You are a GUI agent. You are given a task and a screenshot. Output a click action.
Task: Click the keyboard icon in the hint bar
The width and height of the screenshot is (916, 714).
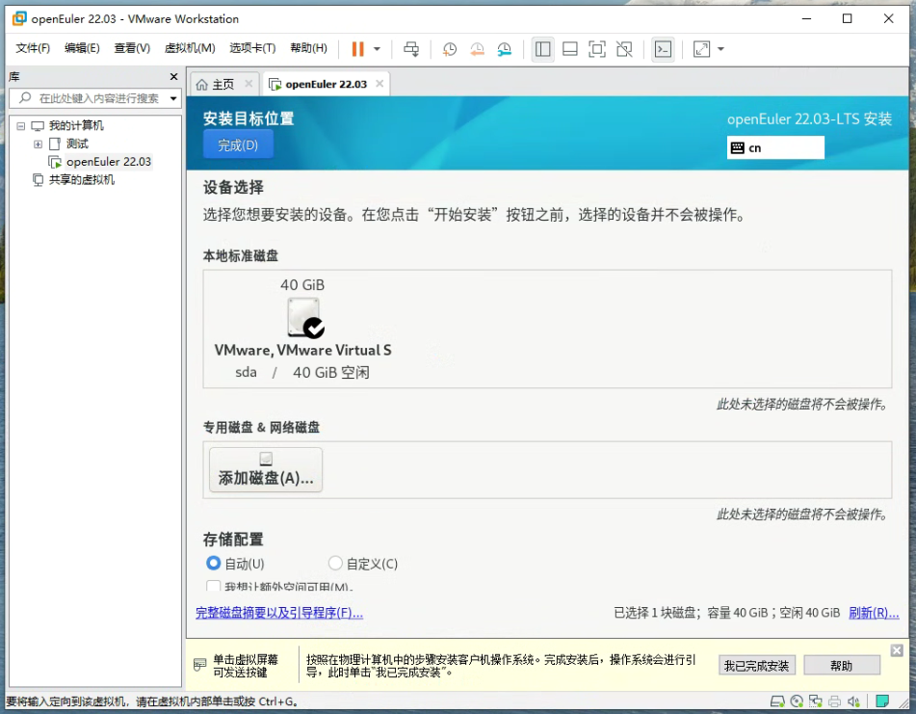(x=199, y=665)
